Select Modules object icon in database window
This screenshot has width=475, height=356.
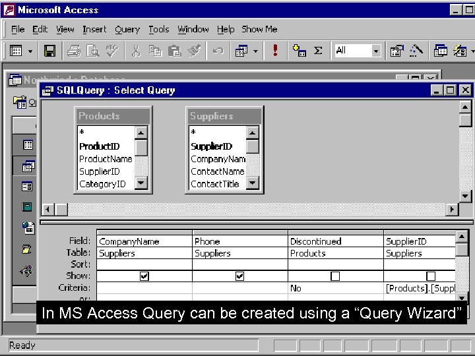coord(26,271)
